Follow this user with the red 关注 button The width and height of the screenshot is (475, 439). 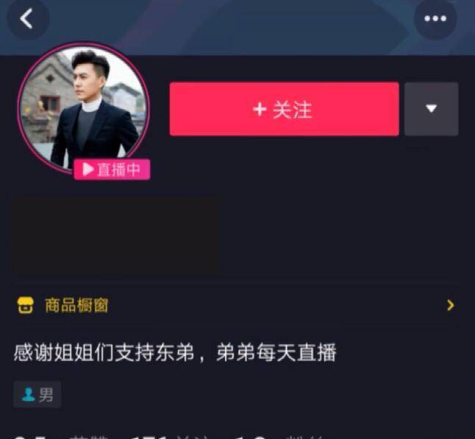pyautogui.click(x=284, y=109)
